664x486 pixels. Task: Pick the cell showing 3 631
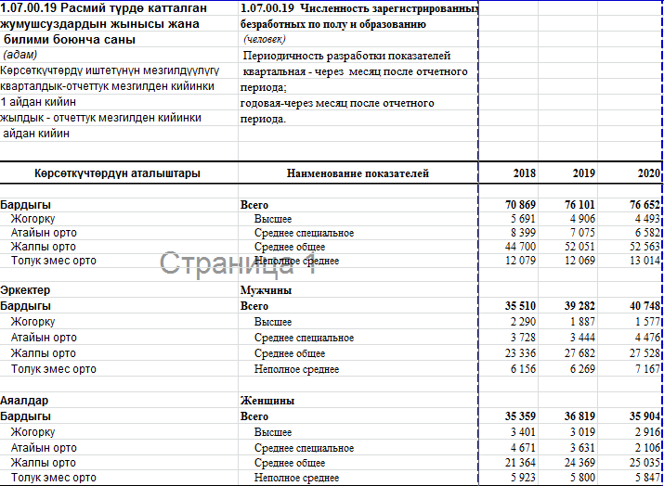click(567, 447)
